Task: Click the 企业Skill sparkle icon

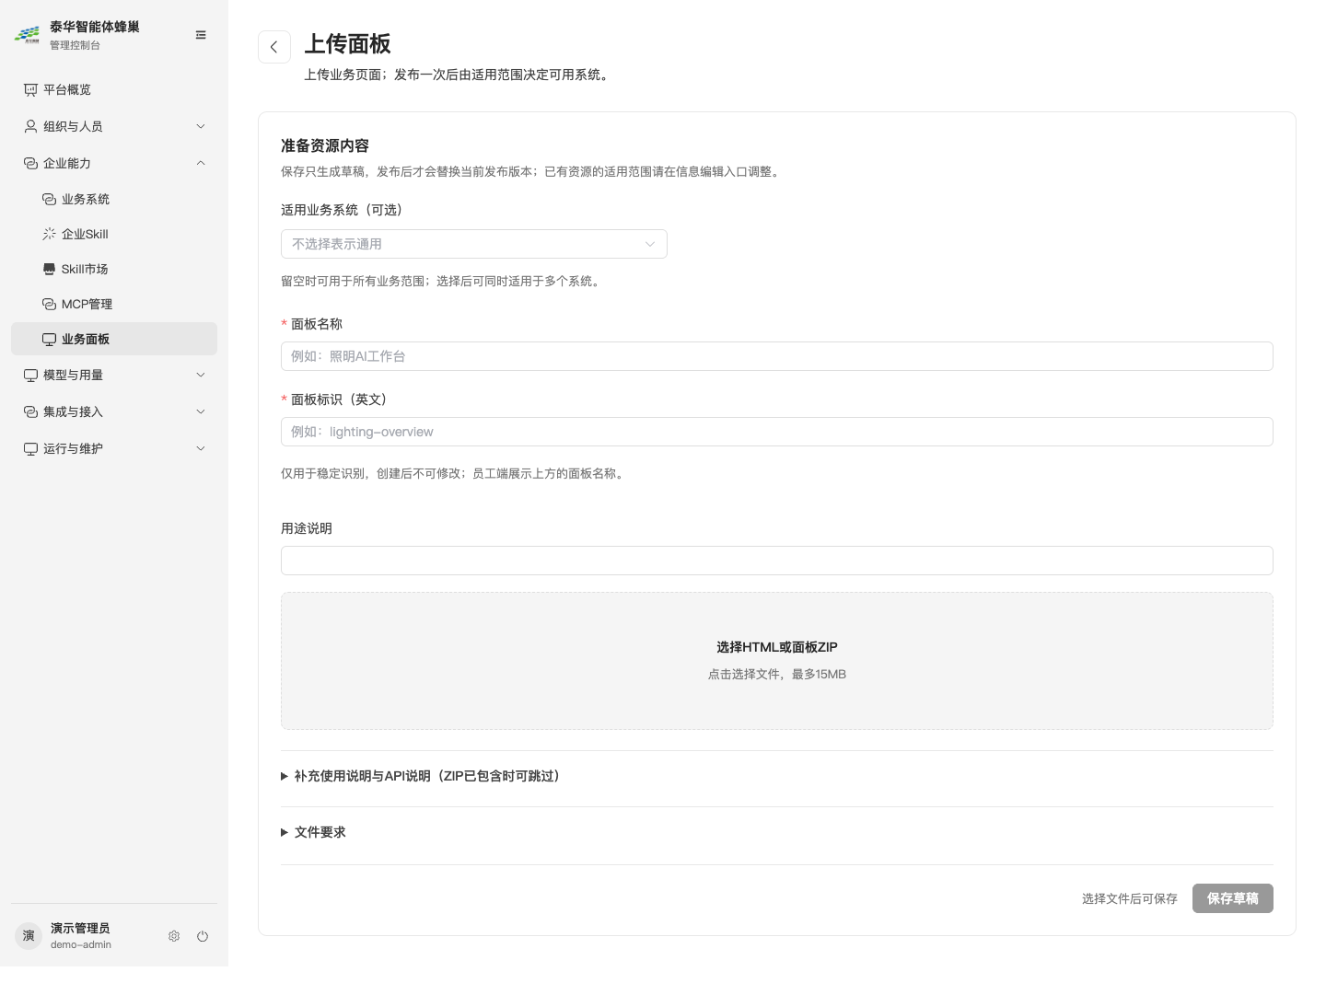Action: click(49, 234)
